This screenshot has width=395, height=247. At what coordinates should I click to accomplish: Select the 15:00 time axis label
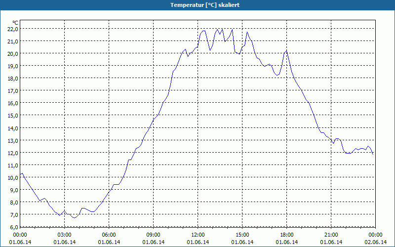pyautogui.click(x=242, y=235)
